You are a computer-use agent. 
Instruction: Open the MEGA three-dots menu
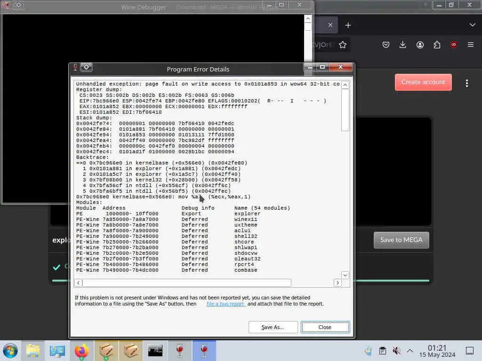tap(466, 83)
